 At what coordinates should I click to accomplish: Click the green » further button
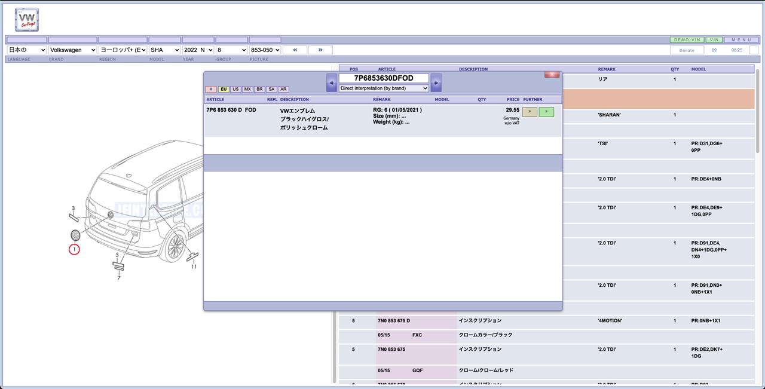point(546,112)
